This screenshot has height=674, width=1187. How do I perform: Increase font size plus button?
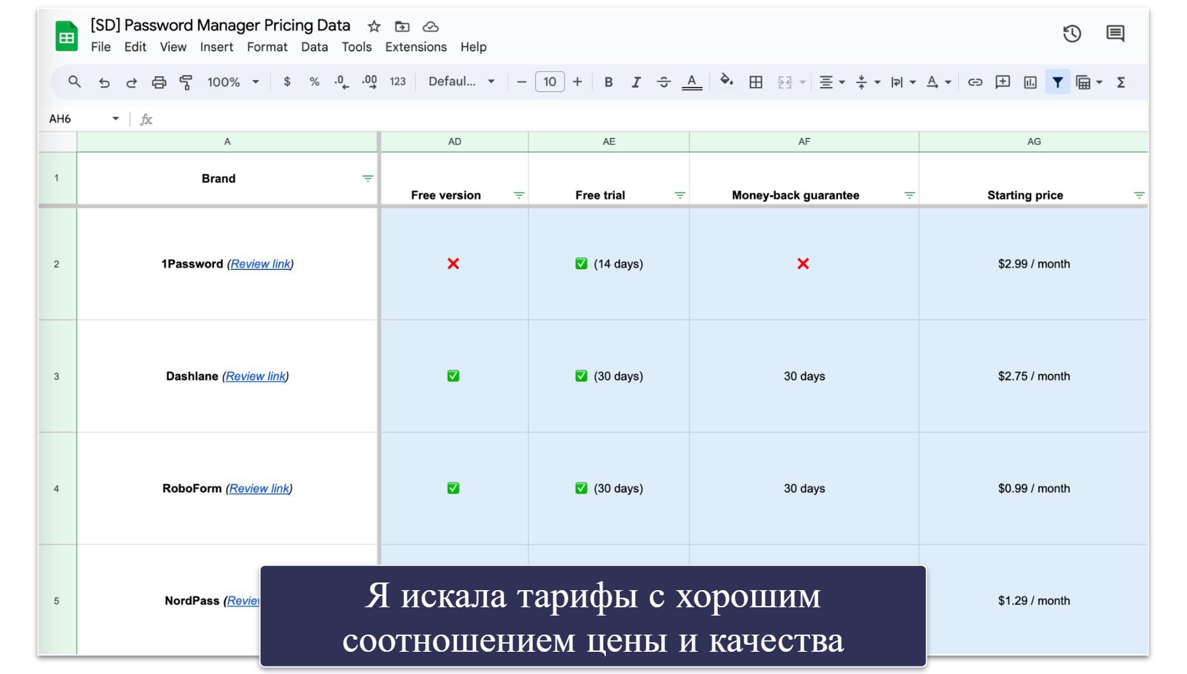[x=577, y=82]
